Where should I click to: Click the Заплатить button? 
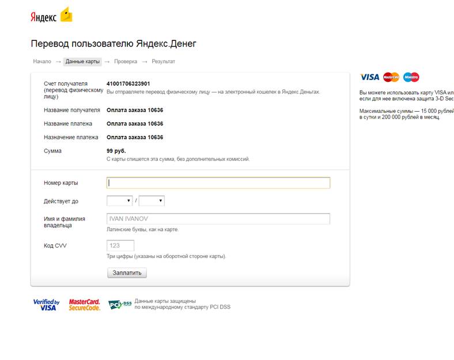pyautogui.click(x=127, y=272)
